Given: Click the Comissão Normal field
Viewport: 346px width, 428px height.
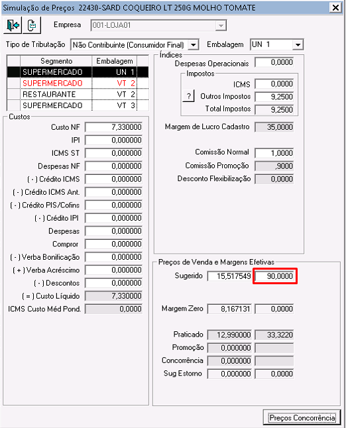Looking at the screenshot, I should 274,153.
